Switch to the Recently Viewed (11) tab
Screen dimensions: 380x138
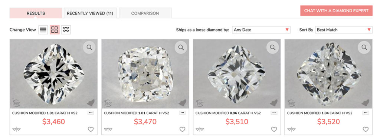tap(90, 13)
